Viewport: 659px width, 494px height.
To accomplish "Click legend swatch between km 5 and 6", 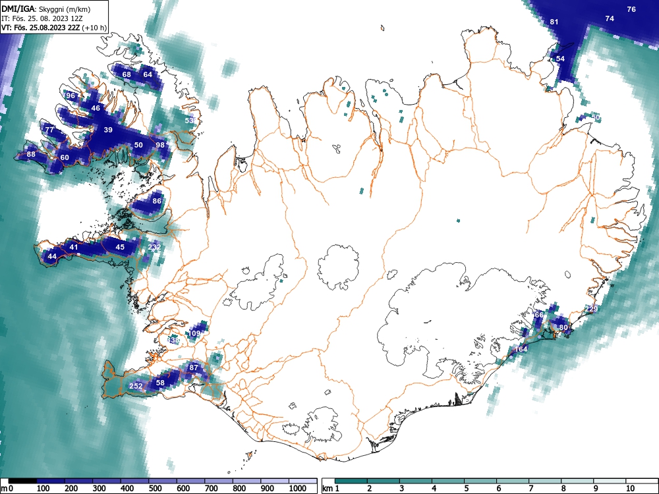I will pos(480,481).
